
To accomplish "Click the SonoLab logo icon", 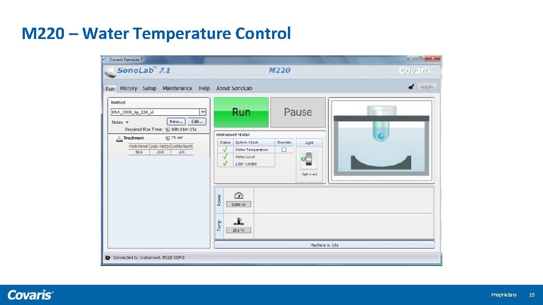I will coord(110,71).
